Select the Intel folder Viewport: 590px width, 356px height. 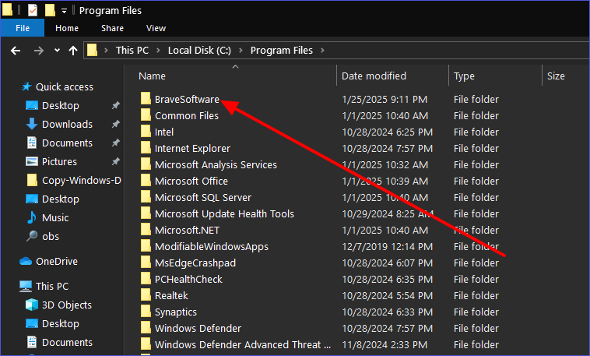click(164, 132)
